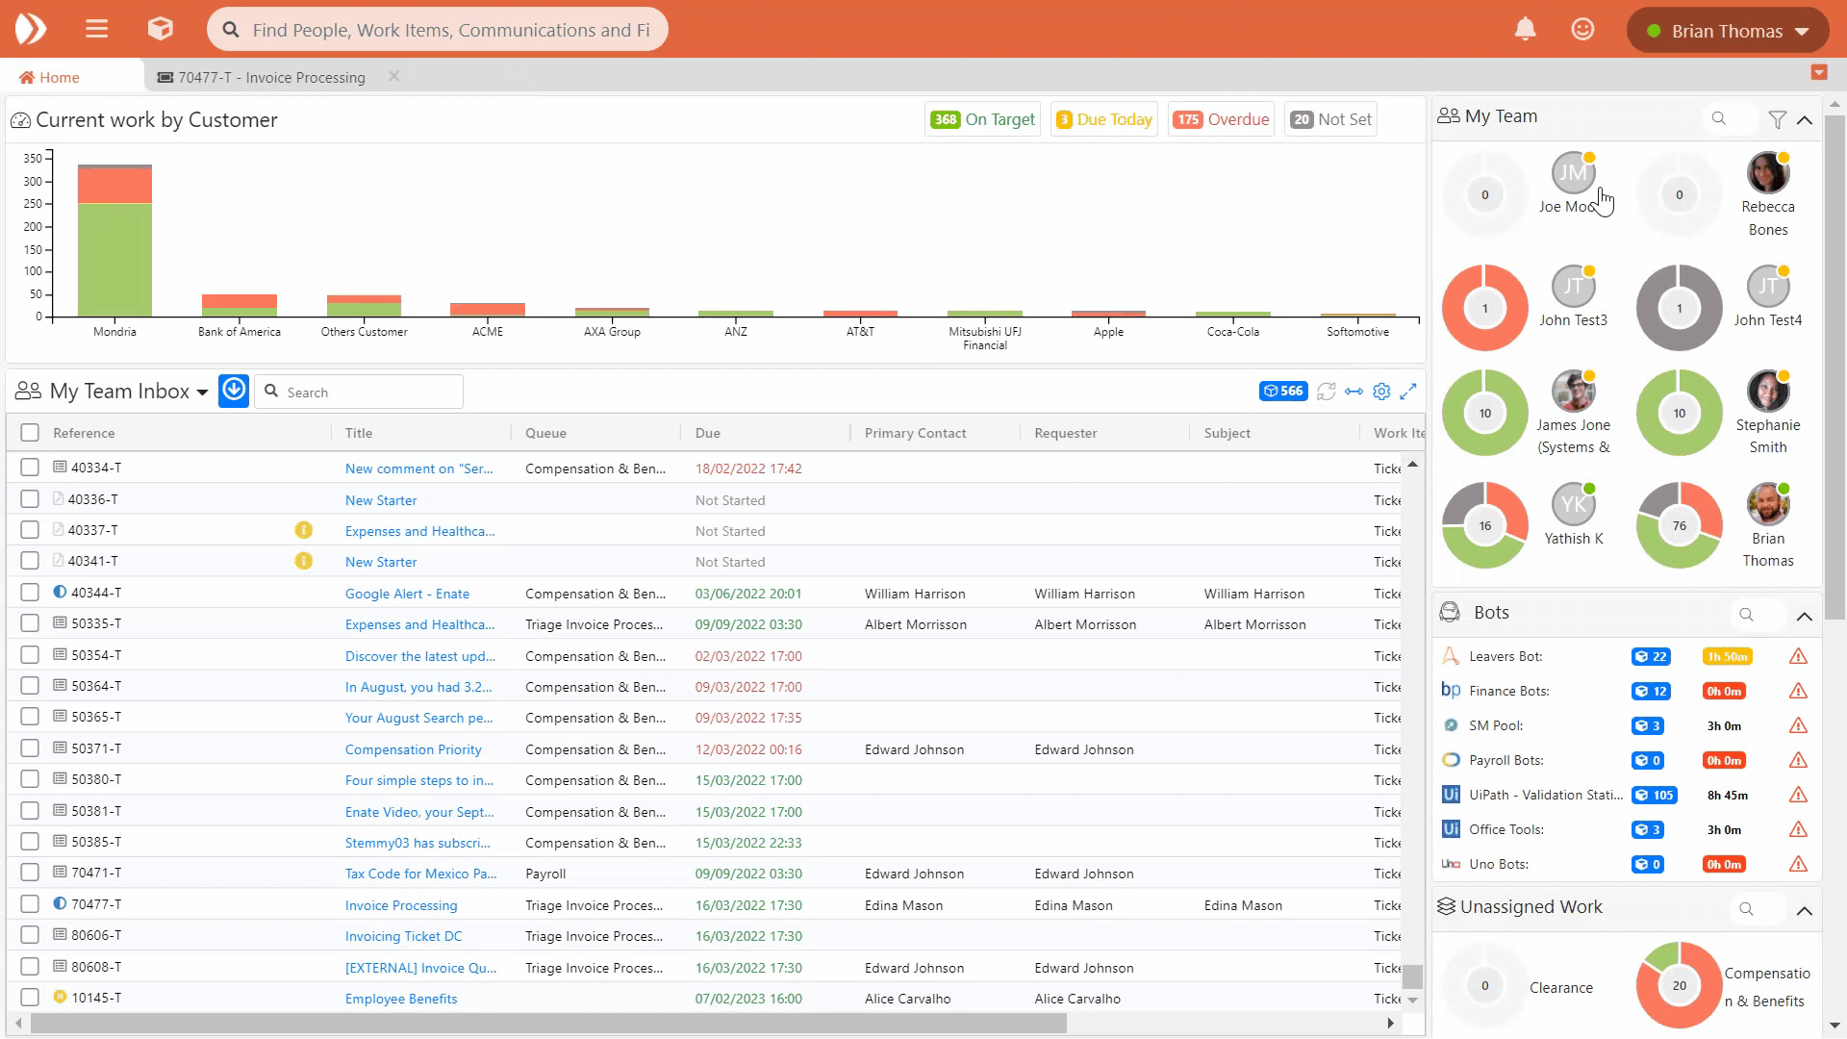Image resolution: width=1847 pixels, height=1039 pixels.
Task: Click the Overdue status filter button
Action: [x=1222, y=119]
